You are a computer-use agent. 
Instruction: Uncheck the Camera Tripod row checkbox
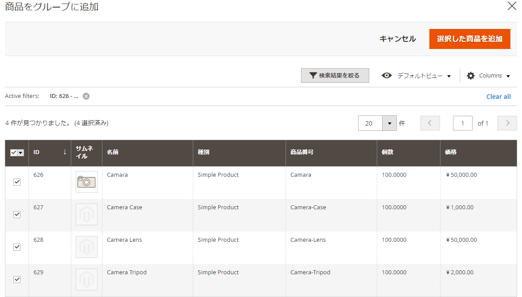[16, 279]
